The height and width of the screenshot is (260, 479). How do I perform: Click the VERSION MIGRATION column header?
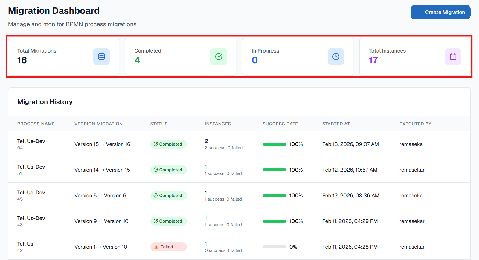coord(99,124)
